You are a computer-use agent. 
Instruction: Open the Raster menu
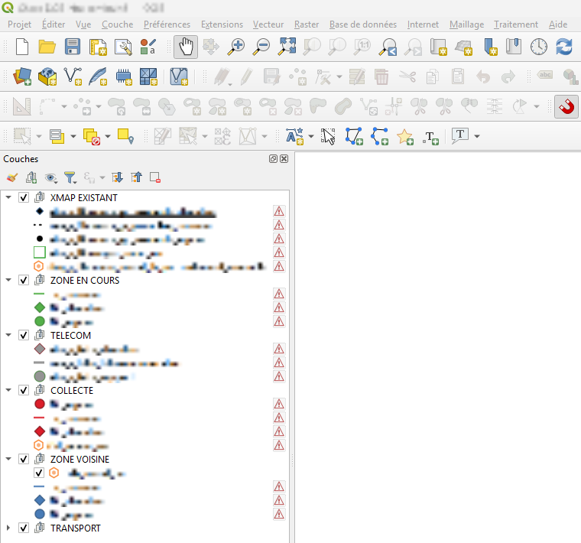[x=307, y=24]
